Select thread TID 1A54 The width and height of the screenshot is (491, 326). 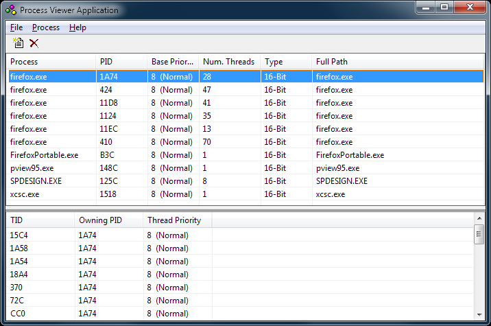tap(19, 261)
